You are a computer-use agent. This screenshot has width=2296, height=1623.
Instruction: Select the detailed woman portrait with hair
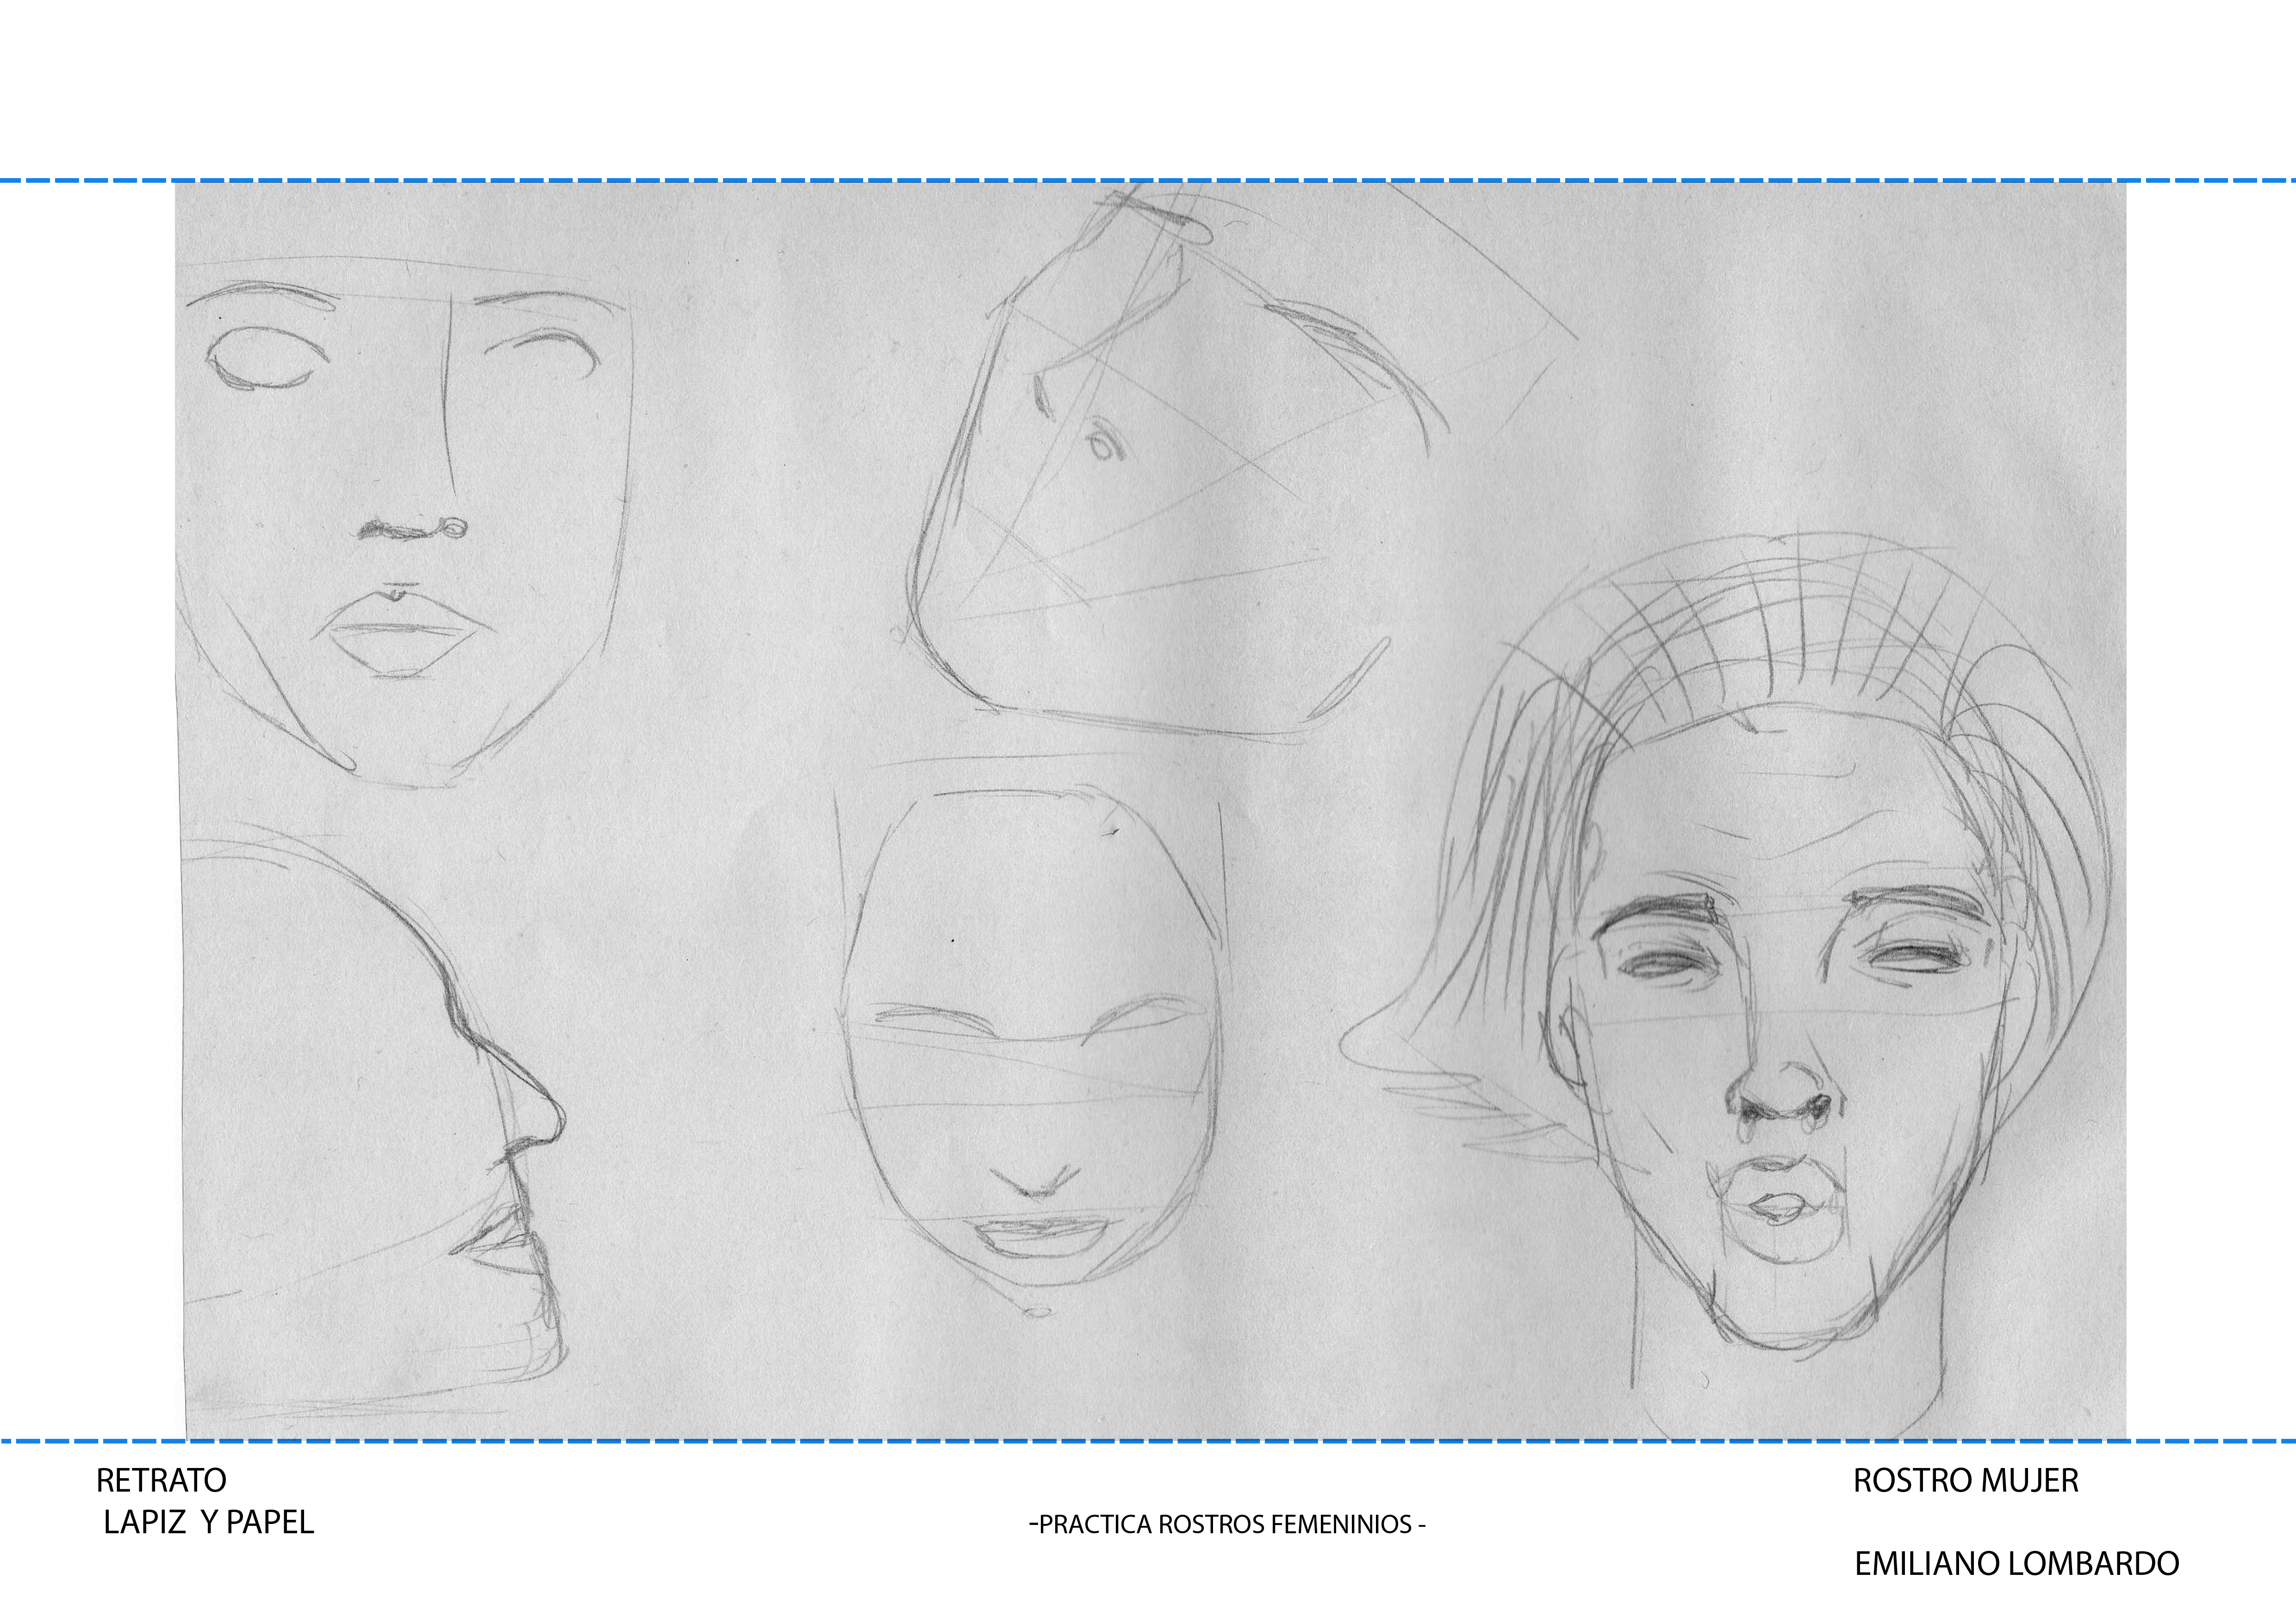click(1760, 999)
